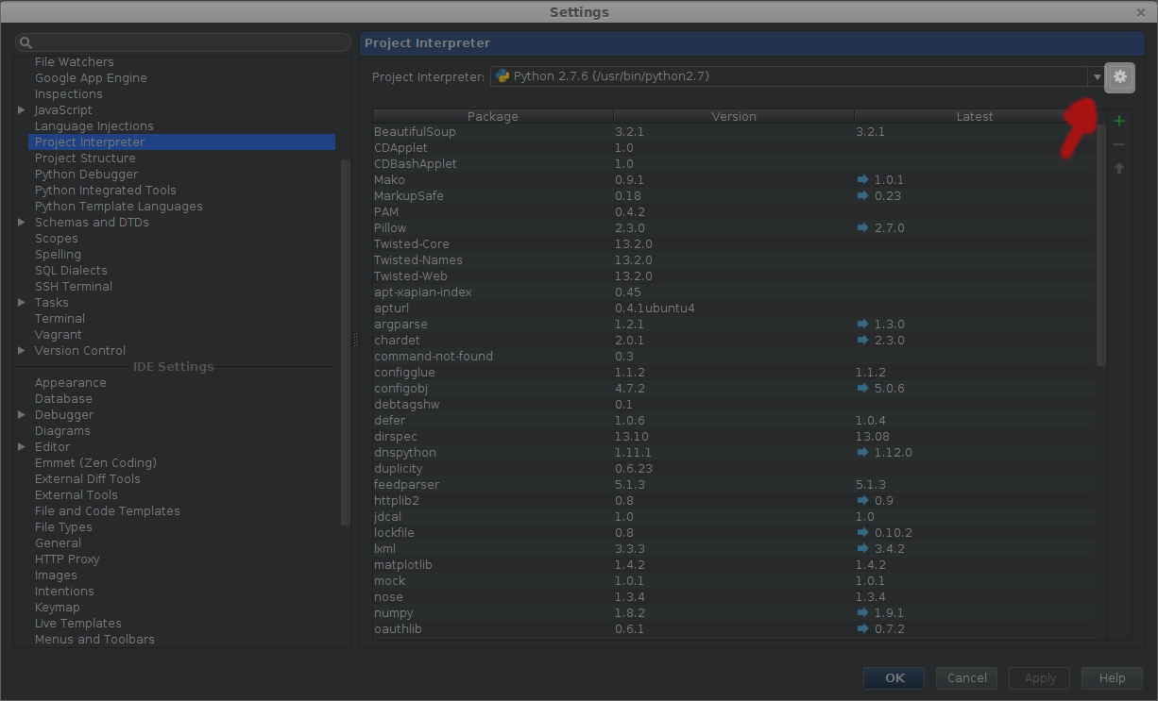Select the chardet package row
Image resolution: width=1158 pixels, height=701 pixels.
pos(734,341)
